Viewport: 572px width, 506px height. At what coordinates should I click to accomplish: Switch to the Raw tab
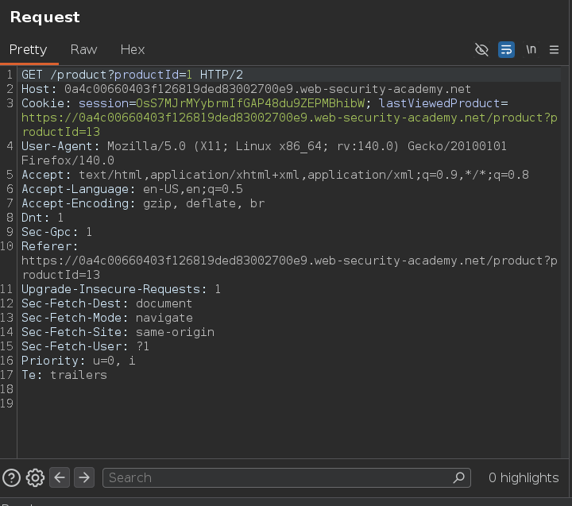(83, 49)
